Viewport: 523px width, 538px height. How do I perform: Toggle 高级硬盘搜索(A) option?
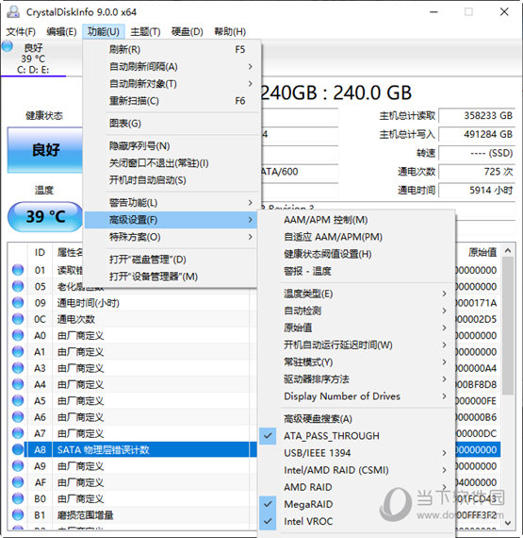tap(356, 418)
